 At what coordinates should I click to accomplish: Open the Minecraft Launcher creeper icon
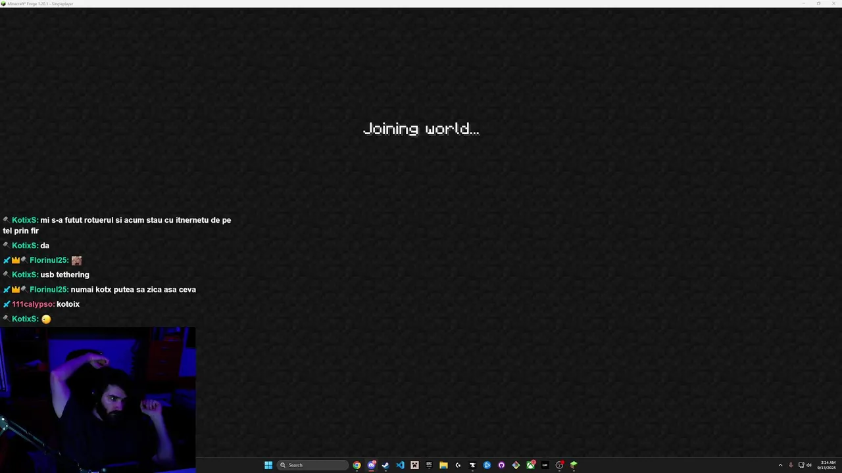[414, 465]
